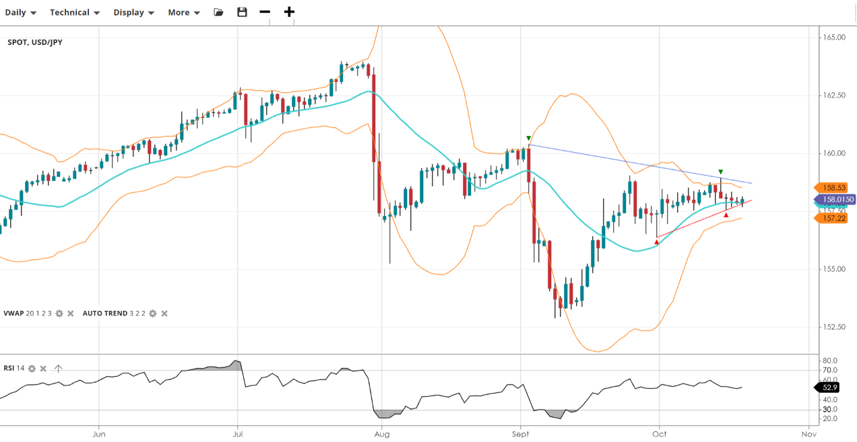Remove the RSI indicator
Viewport: 857px width, 442px height.
(x=43, y=369)
